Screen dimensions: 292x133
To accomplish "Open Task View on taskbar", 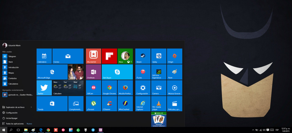I will [18, 130].
